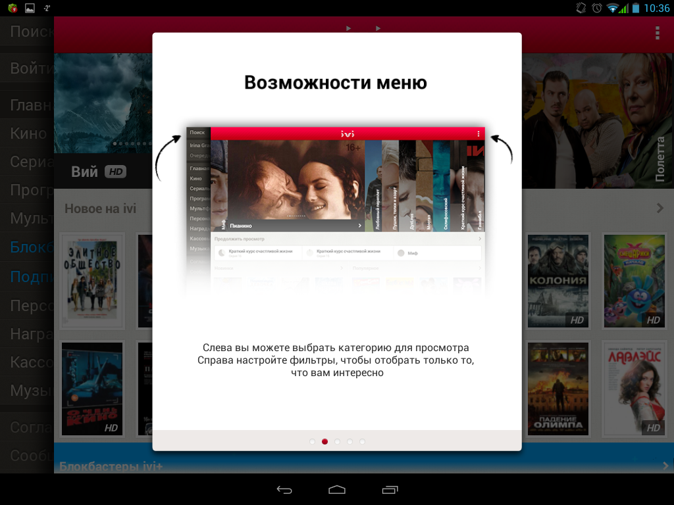Tap the 'Возможности меню' tutorial heading
674x505 pixels.
pyautogui.click(x=336, y=82)
